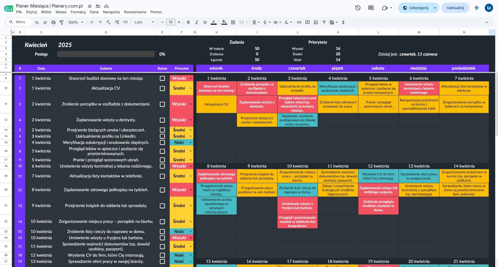
Task: Open comments panel icon in header
Action: click(371, 8)
